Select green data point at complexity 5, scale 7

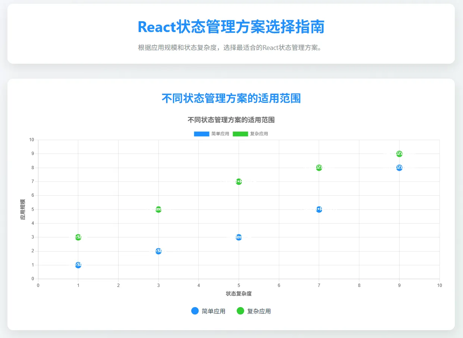239,181
